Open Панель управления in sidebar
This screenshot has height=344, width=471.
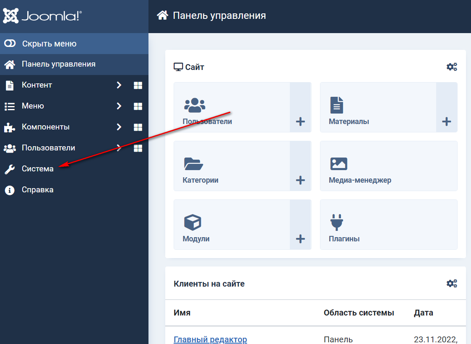pos(58,64)
